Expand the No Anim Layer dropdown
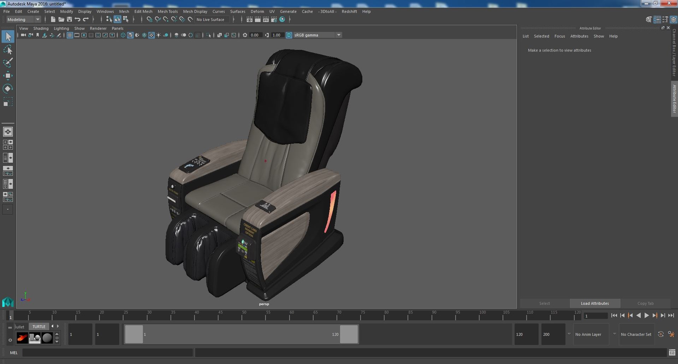 569,334
